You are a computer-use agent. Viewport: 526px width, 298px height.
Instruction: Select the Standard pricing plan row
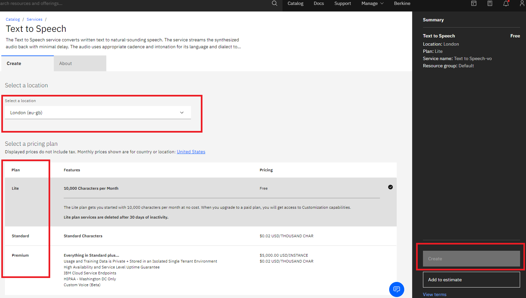[x=201, y=236]
